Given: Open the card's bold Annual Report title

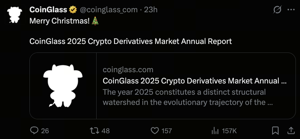Looking at the screenshot, I should point(194,81).
